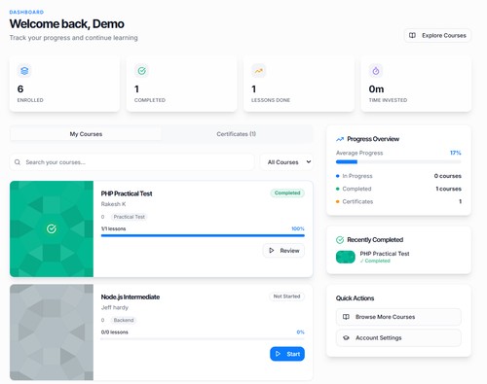
Task: Click the play icon in Start button
Action: point(278,354)
